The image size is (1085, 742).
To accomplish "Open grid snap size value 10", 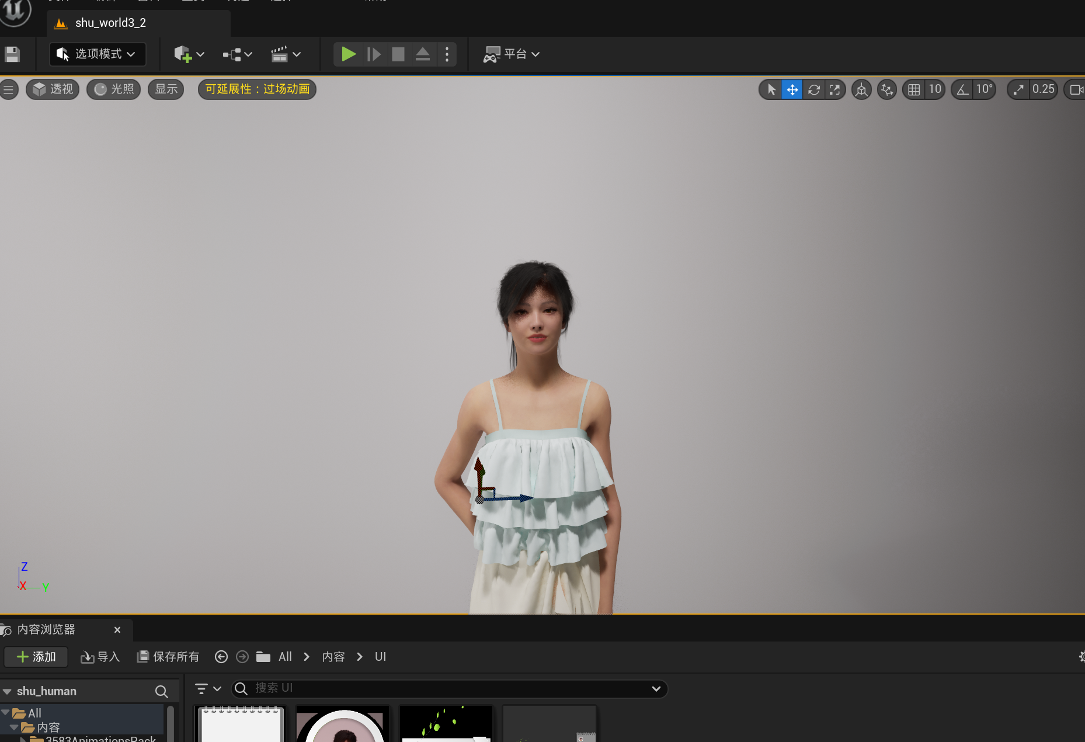I will click(x=935, y=89).
